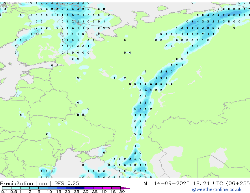250x193 pixels.
Task: Click the 30 to 35 mm purple swatch
Action: click(89, 188)
